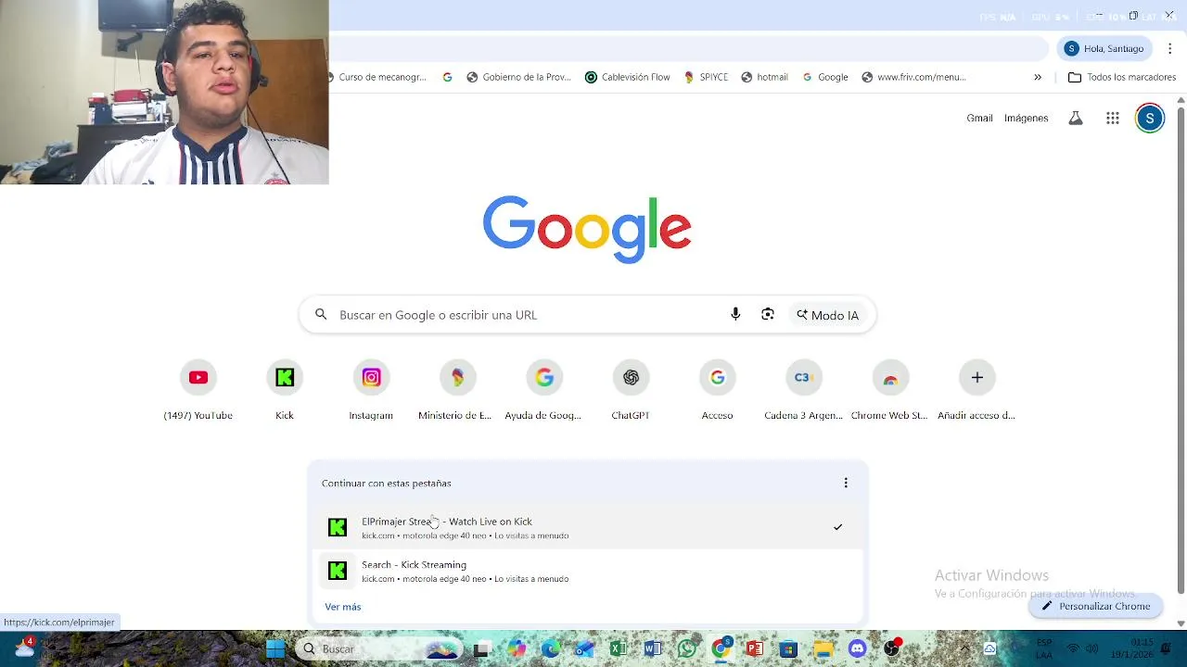Open the www.friv.com/menu... bookmark
Image resolution: width=1187 pixels, height=667 pixels.
(x=913, y=77)
